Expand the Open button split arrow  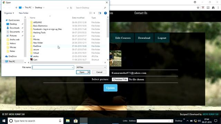pyautogui.click(x=89, y=72)
